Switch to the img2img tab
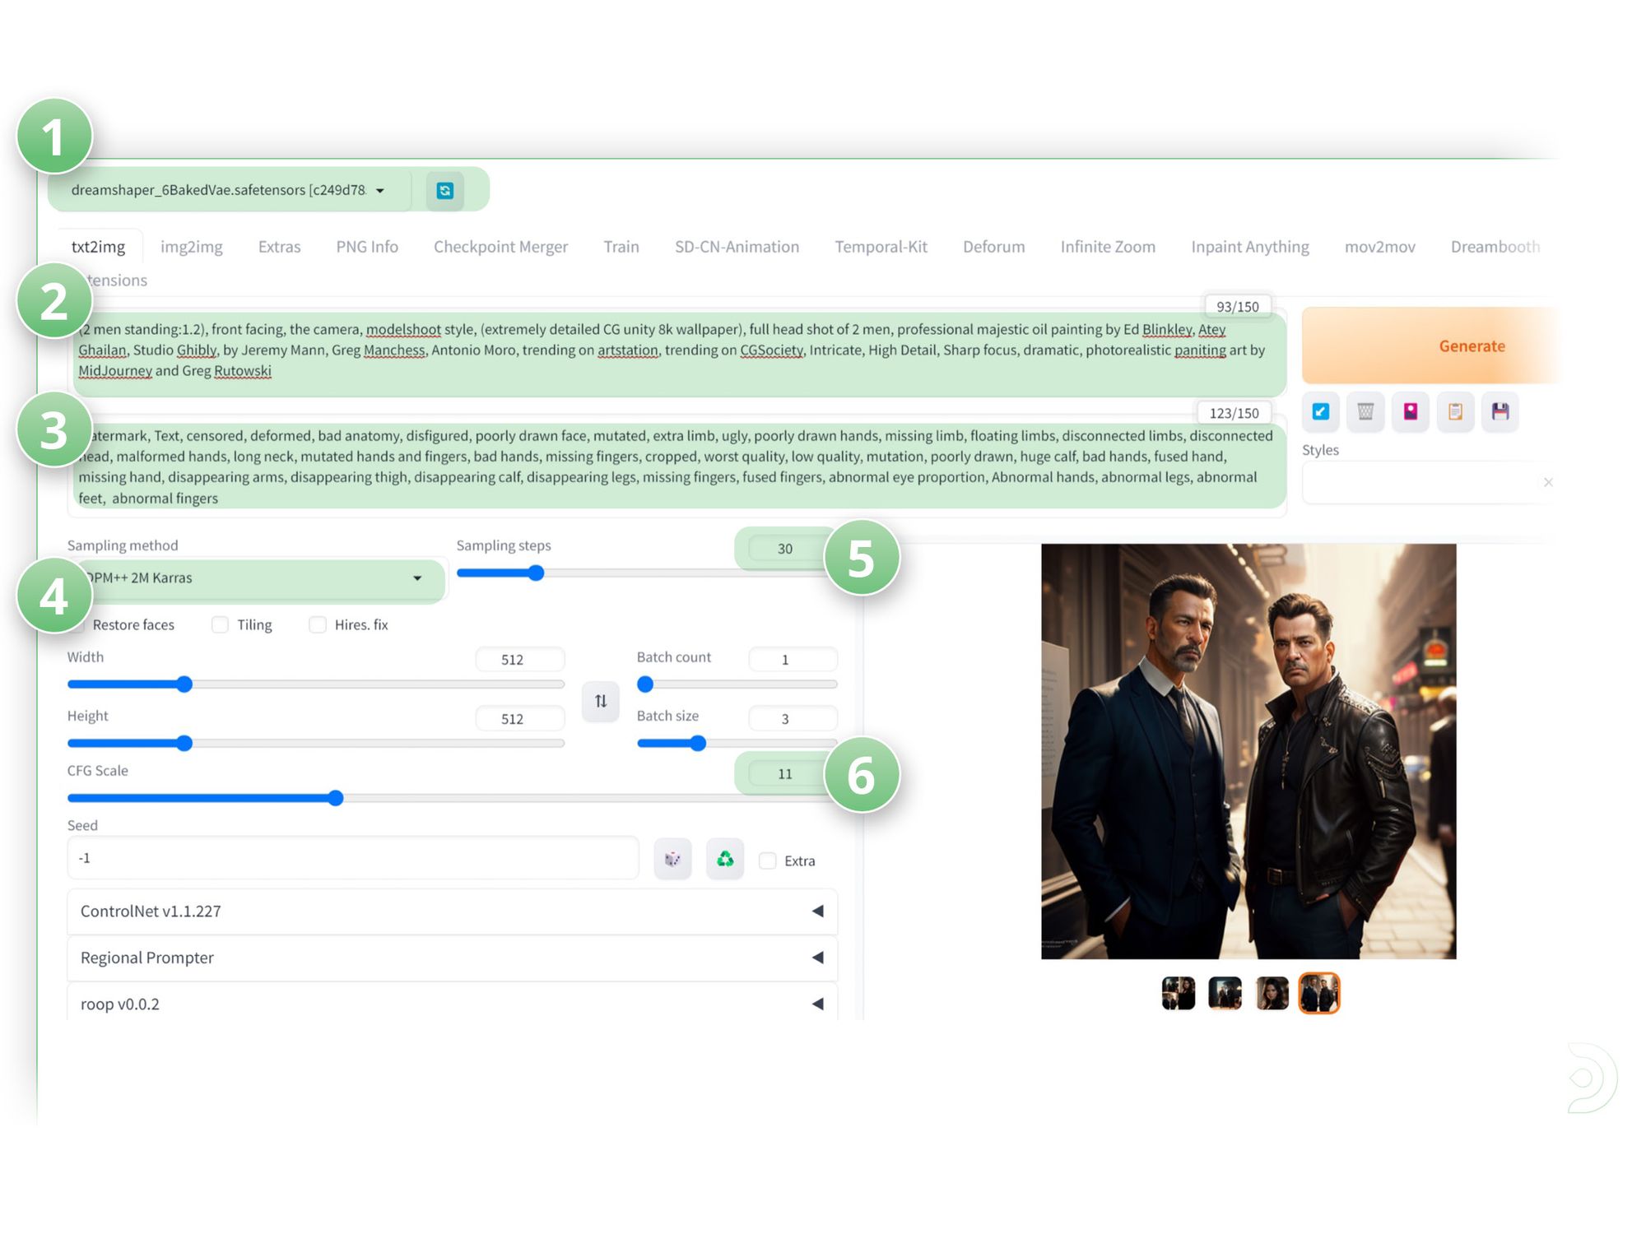 [191, 247]
